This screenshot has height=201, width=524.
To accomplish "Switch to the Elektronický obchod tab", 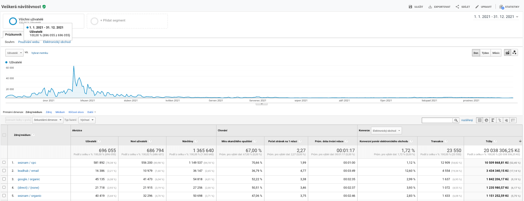I will coord(57,42).
